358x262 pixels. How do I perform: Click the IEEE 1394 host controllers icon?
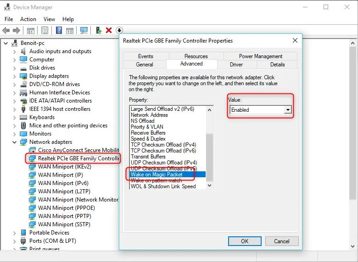(x=23, y=109)
